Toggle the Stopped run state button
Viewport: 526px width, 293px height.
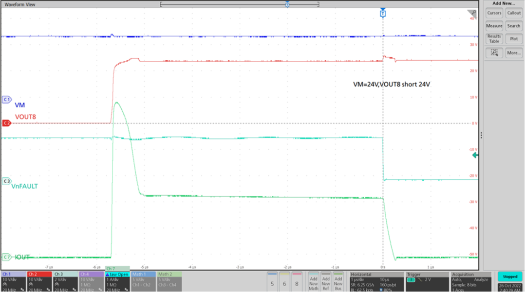510,276
